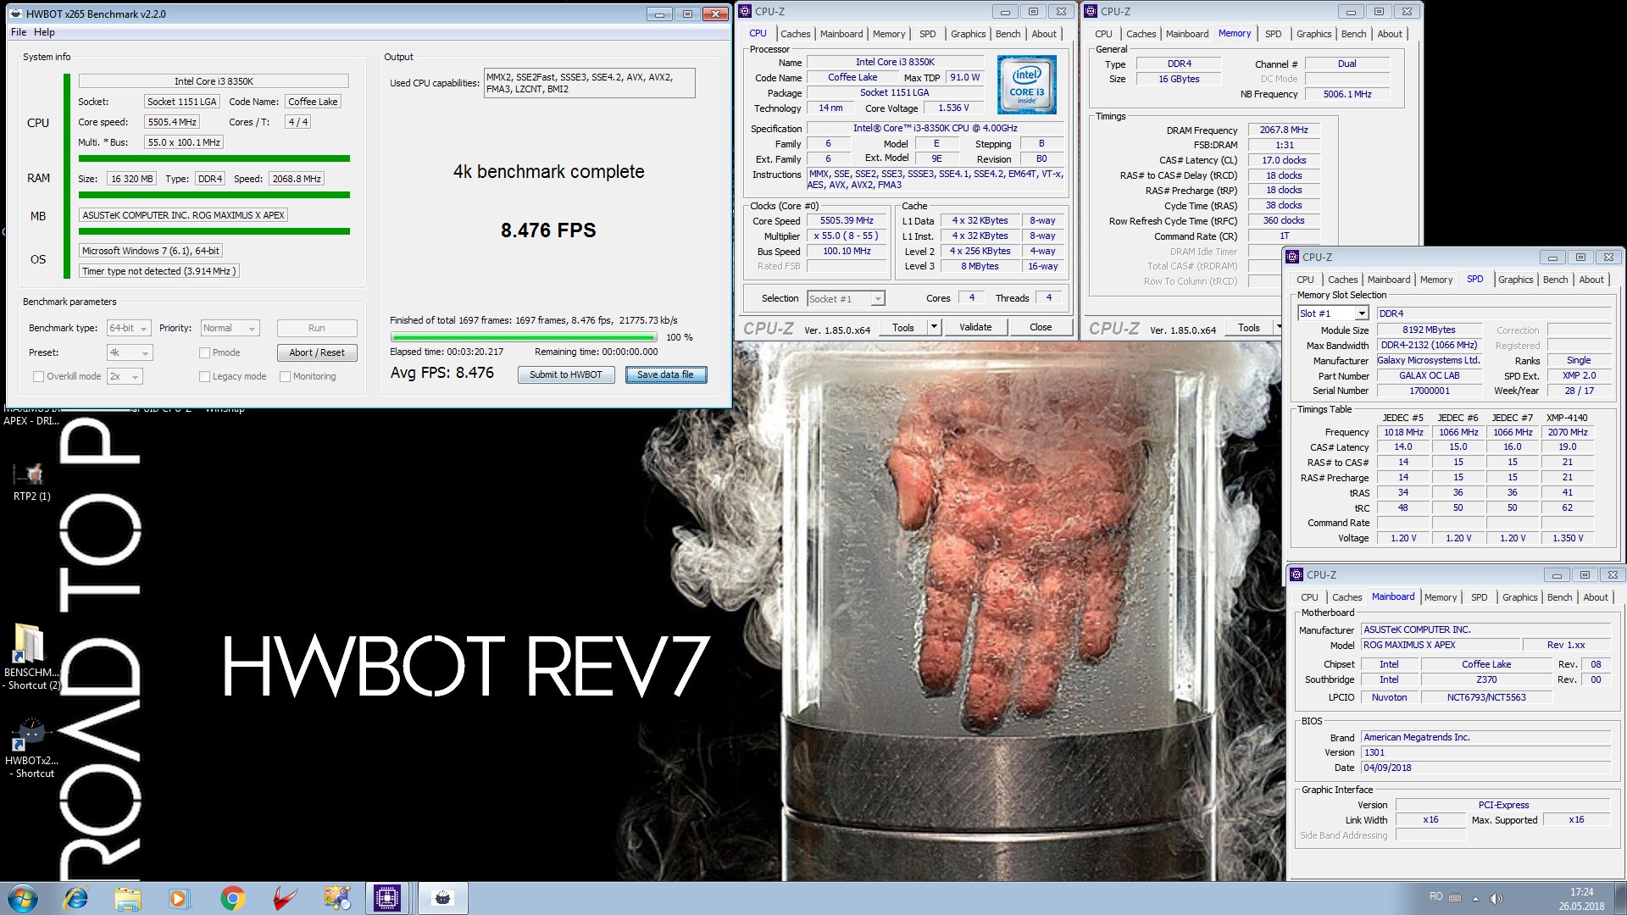Screen dimensions: 1627x915
Task: Switch to Graphics tab in CPU-Z Memory window
Action: click(1313, 34)
